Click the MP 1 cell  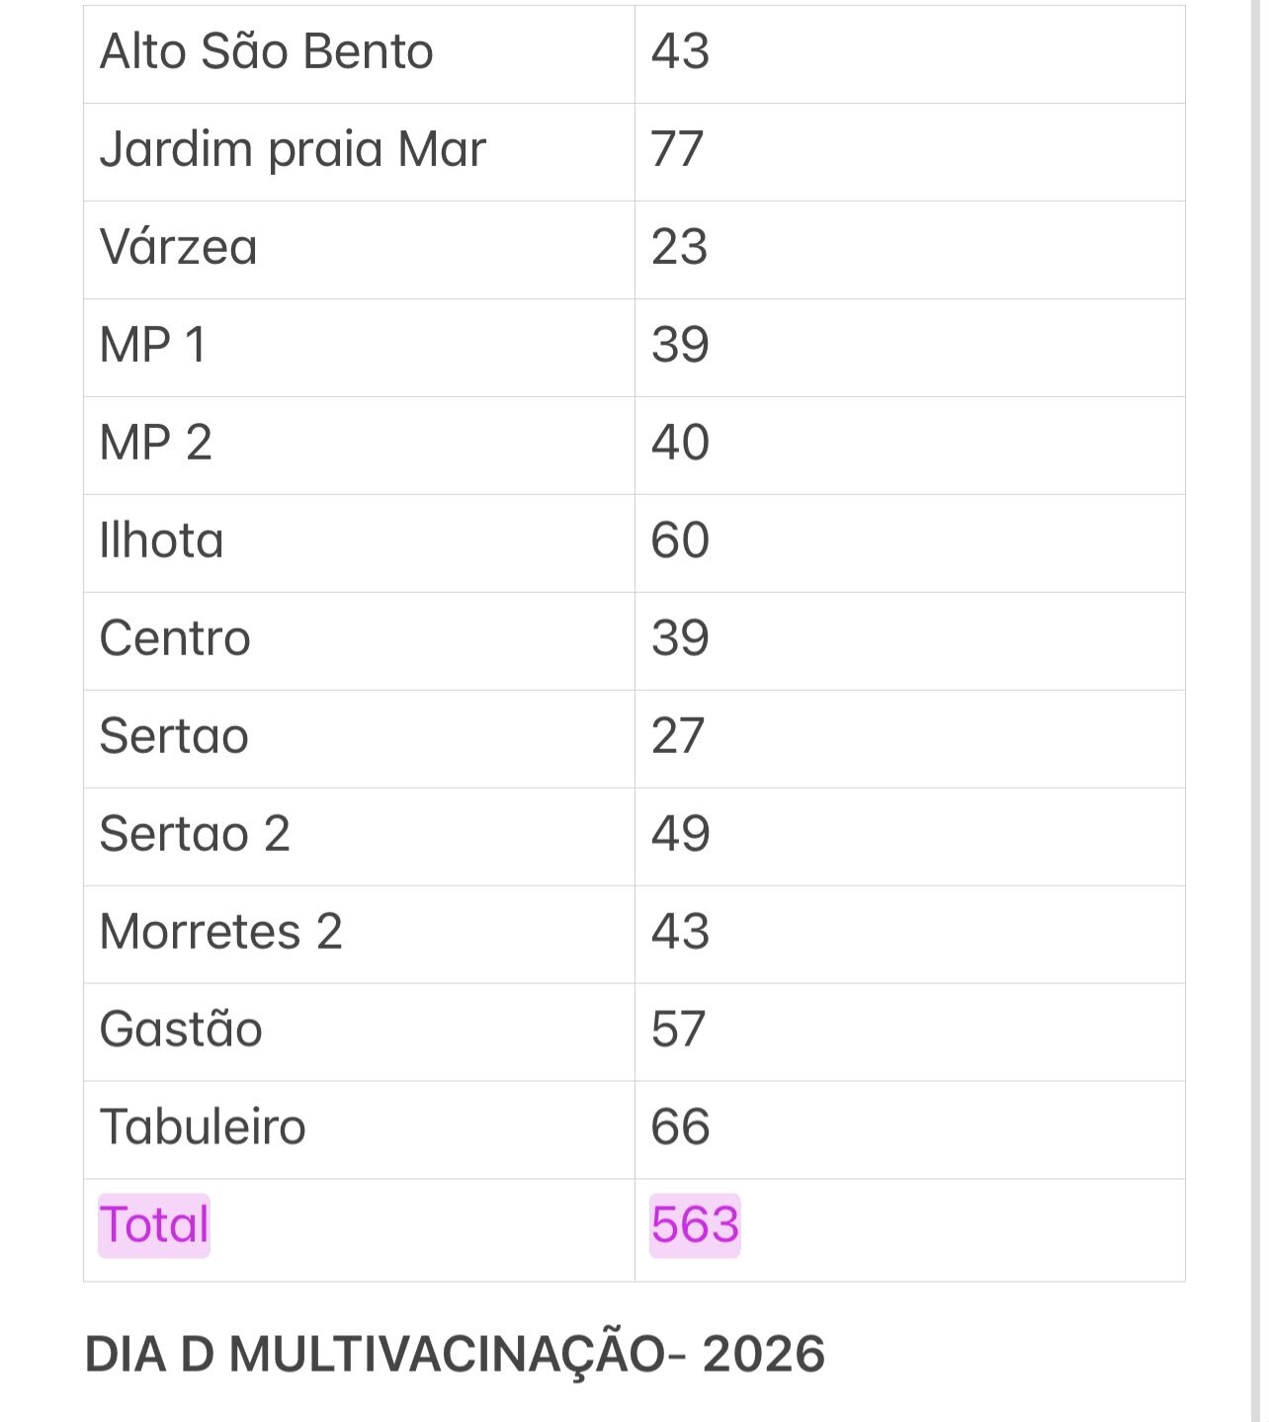[359, 348]
